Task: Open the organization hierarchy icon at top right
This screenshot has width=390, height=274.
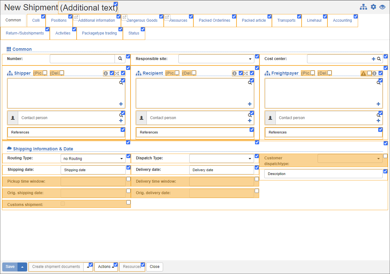Action: pos(363,7)
